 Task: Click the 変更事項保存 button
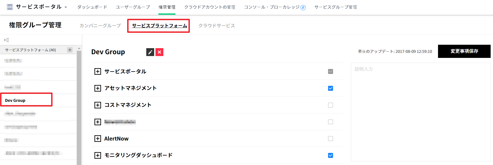pyautogui.click(x=464, y=51)
